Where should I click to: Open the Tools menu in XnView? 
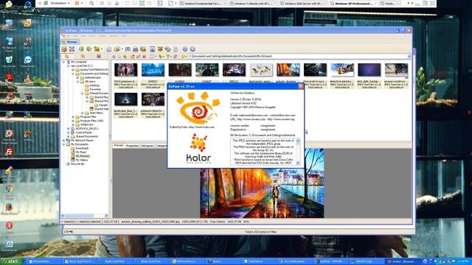coord(92,36)
